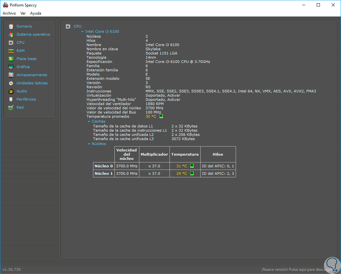Screen dimensions: 341x274
Task: Open the Ayuda menu
Action: click(x=36, y=13)
